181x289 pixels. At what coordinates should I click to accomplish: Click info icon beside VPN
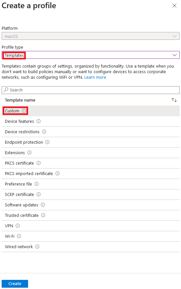click(18, 226)
